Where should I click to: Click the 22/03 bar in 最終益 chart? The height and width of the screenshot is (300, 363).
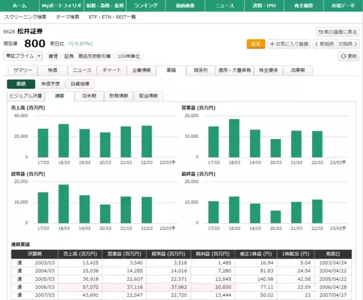(x=317, y=211)
